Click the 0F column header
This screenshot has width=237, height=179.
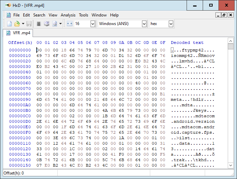pyautogui.click(x=163, y=43)
